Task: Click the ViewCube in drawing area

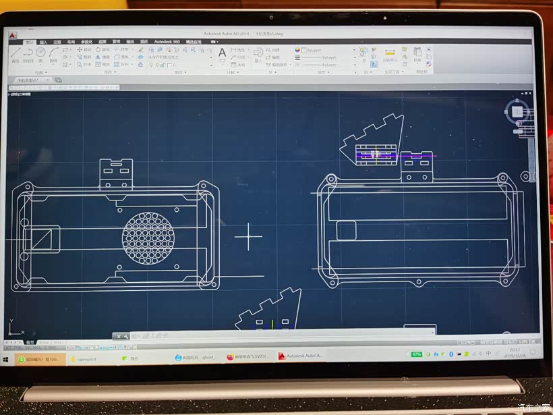Action: [x=517, y=111]
